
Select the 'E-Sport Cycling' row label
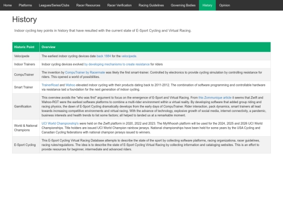click(25, 145)
